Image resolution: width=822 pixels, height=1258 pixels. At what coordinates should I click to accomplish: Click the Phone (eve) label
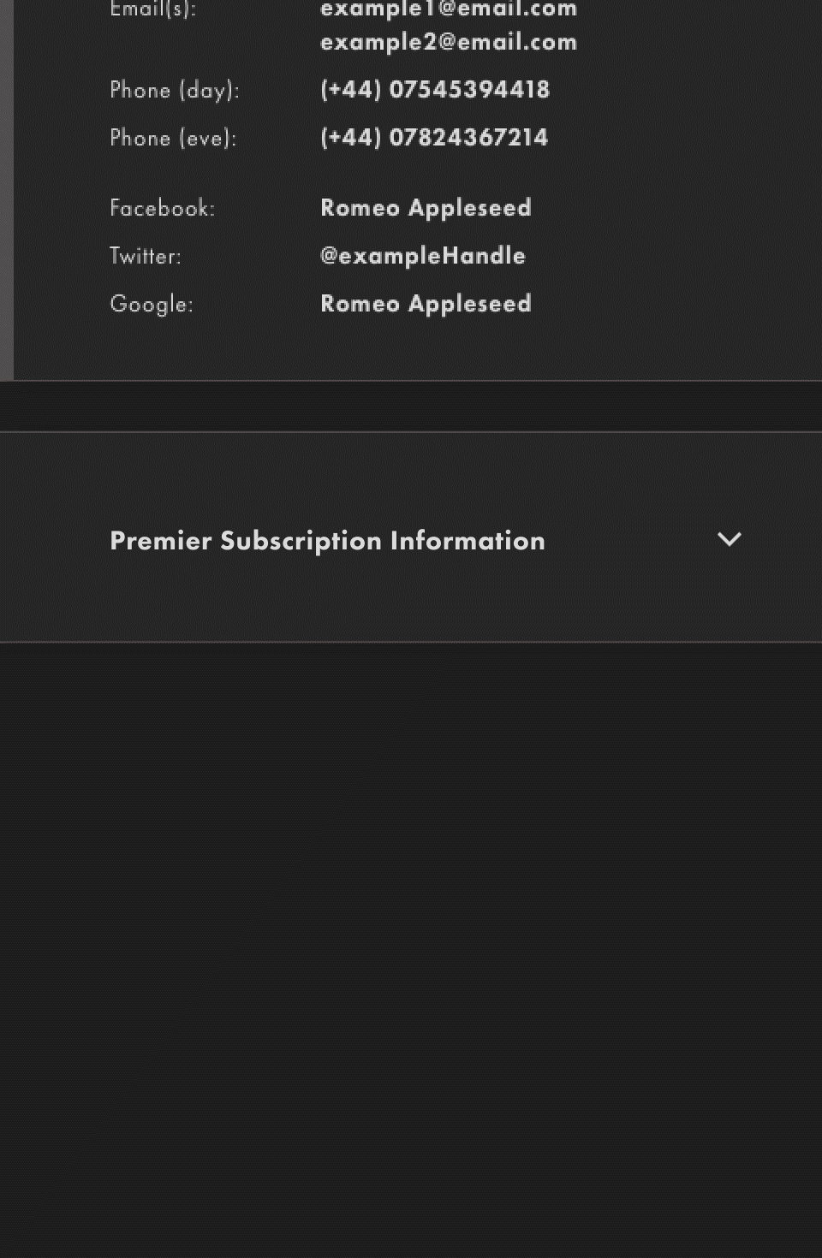click(173, 138)
